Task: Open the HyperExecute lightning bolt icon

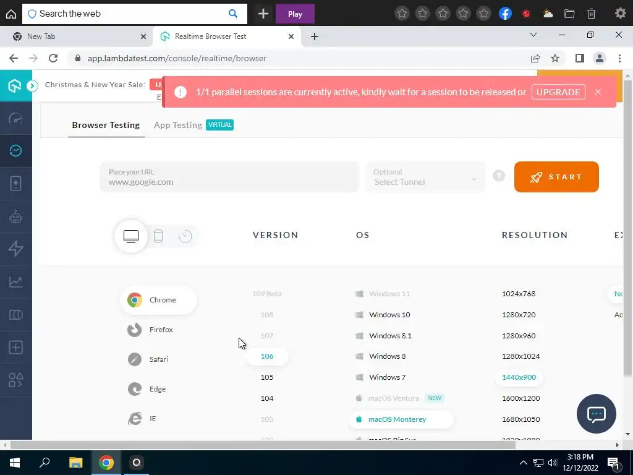Action: pyautogui.click(x=15, y=249)
